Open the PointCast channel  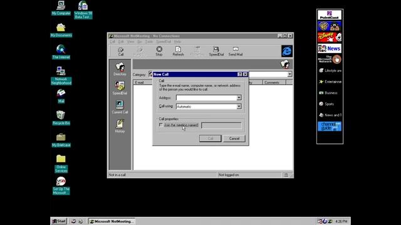coord(330,15)
